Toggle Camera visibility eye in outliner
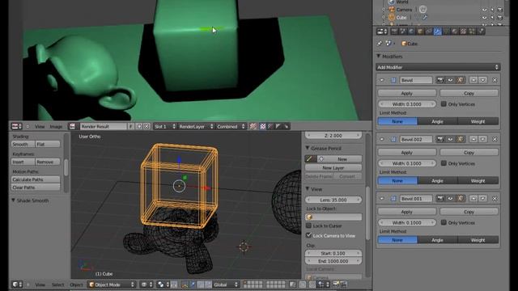Screen dimensions: 518x291 [x=484, y=10]
